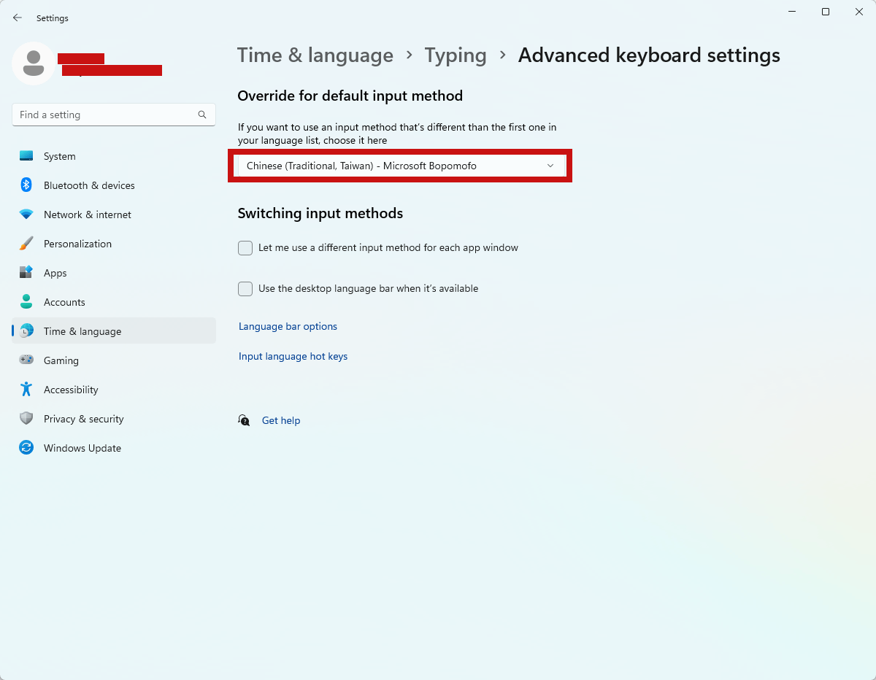Click the Personalization brush icon
Image resolution: width=876 pixels, height=680 pixels.
26,243
